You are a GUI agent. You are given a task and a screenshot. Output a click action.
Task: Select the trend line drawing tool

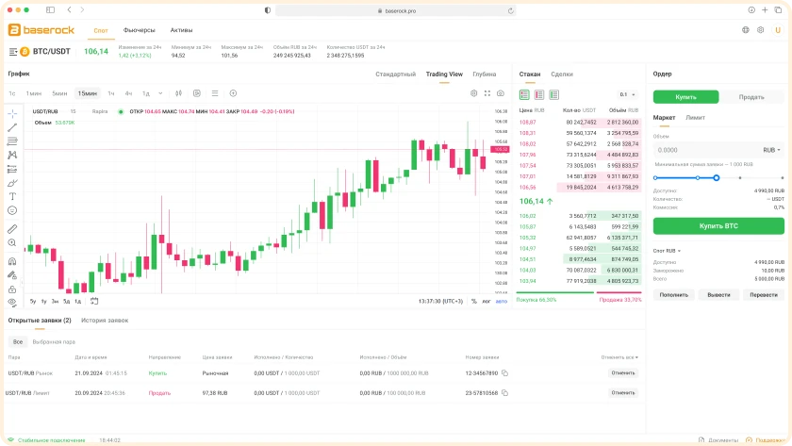tap(12, 127)
